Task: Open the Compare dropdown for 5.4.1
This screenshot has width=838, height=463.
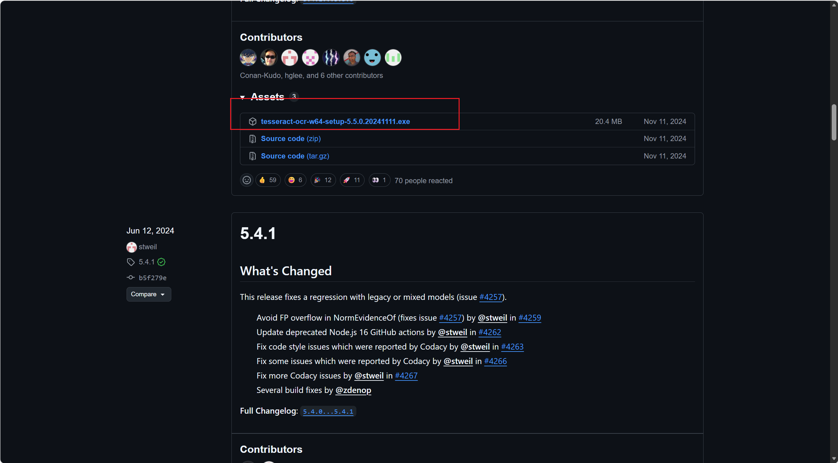Action: click(148, 294)
